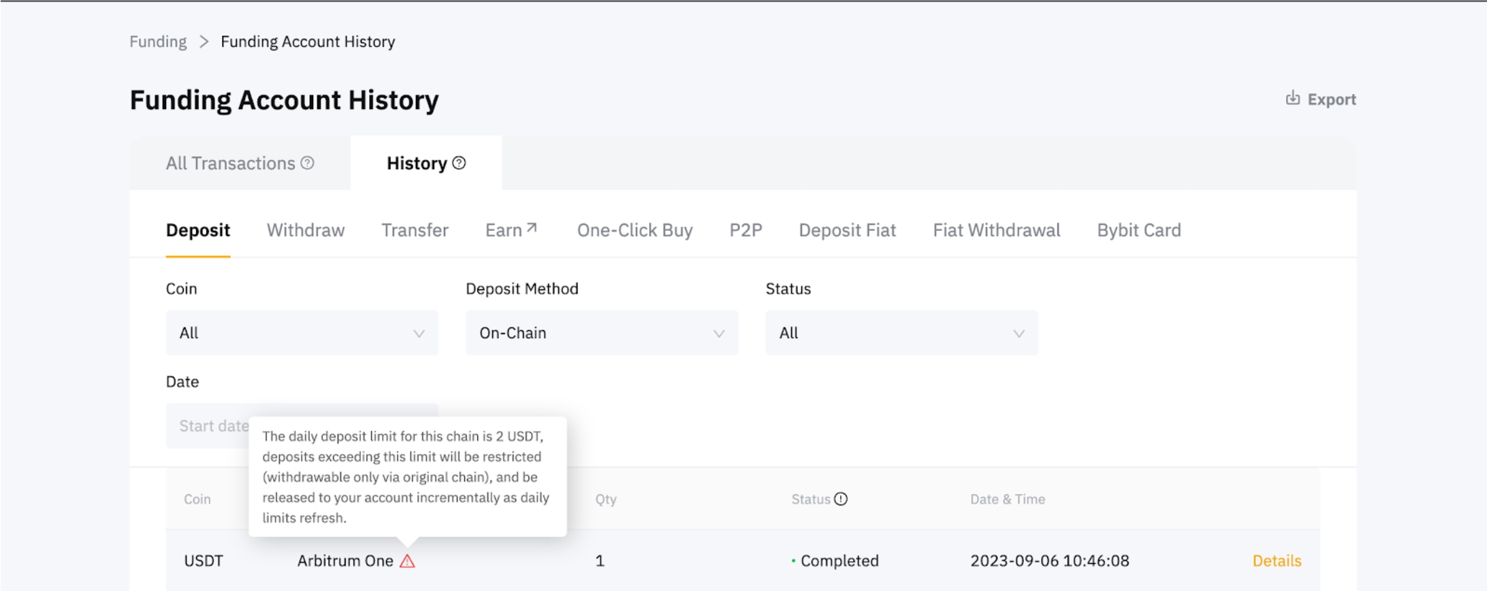
Task: Open the Status filter dropdown
Action: point(901,333)
